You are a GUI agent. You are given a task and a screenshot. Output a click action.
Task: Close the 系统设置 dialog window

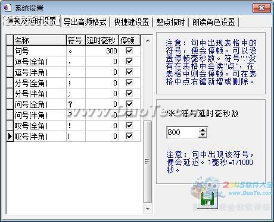click(261, 8)
